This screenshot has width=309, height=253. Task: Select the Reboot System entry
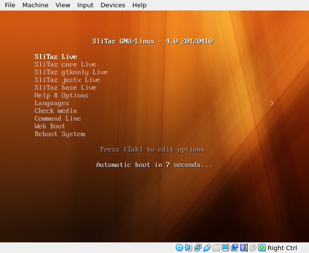pos(60,134)
